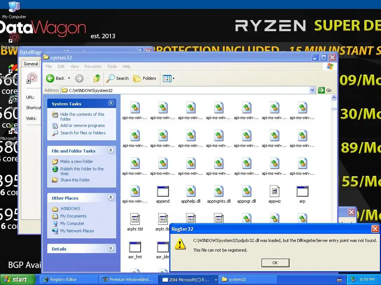This screenshot has width=381, height=285.
Task: Click the Go button
Action: coord(325,90)
